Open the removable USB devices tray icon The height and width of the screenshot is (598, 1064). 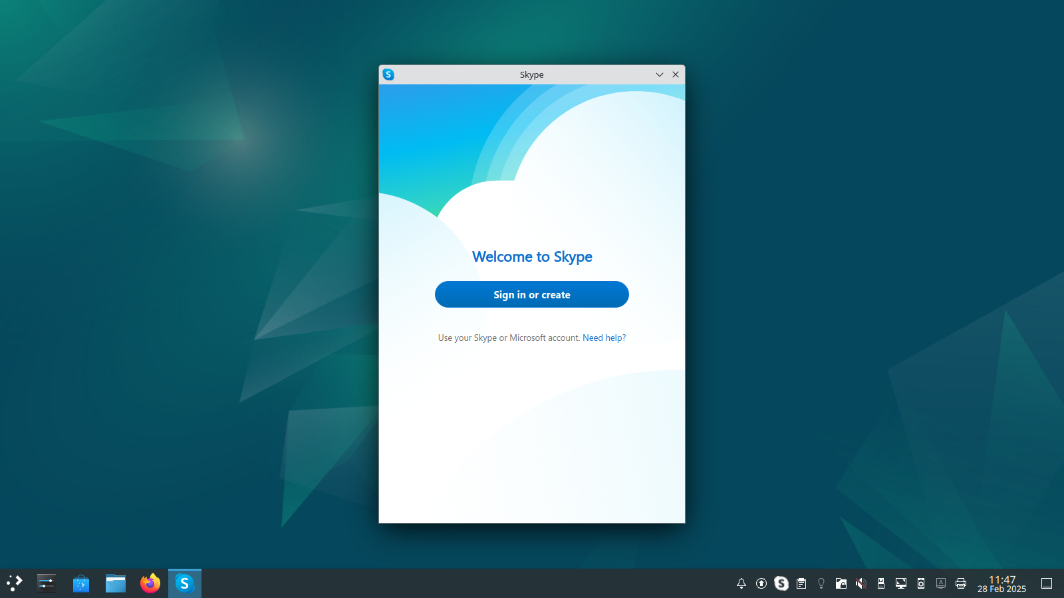[881, 583]
